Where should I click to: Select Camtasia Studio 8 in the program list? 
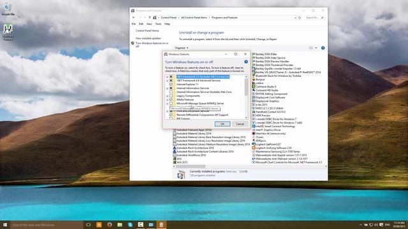click(x=264, y=87)
